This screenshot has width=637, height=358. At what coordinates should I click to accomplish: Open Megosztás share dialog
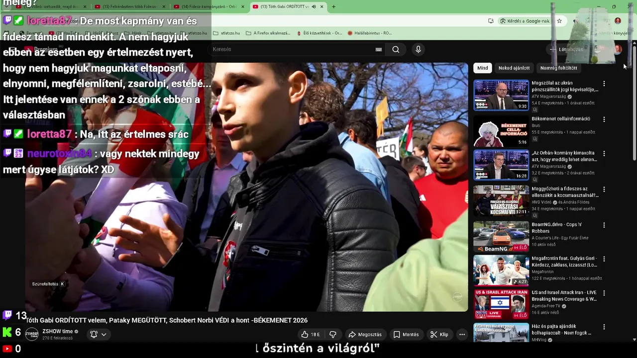click(365, 335)
